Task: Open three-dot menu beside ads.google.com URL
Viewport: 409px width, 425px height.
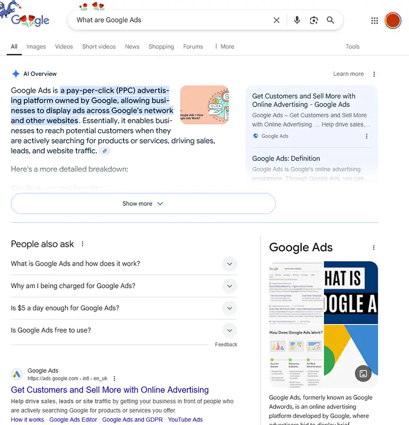Action: pos(115,378)
